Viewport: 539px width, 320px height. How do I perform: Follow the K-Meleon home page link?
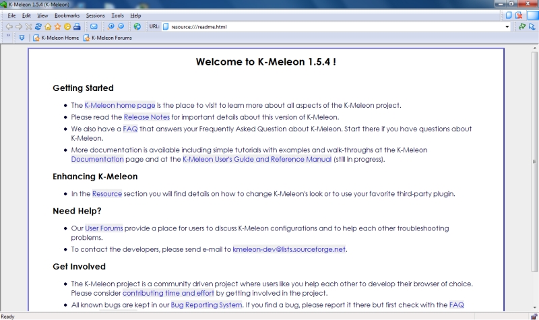point(120,105)
